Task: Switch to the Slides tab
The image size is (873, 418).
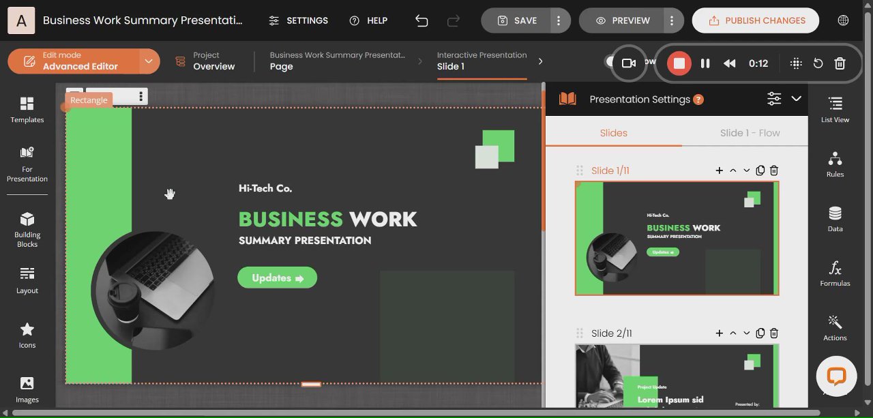Action: click(x=613, y=133)
